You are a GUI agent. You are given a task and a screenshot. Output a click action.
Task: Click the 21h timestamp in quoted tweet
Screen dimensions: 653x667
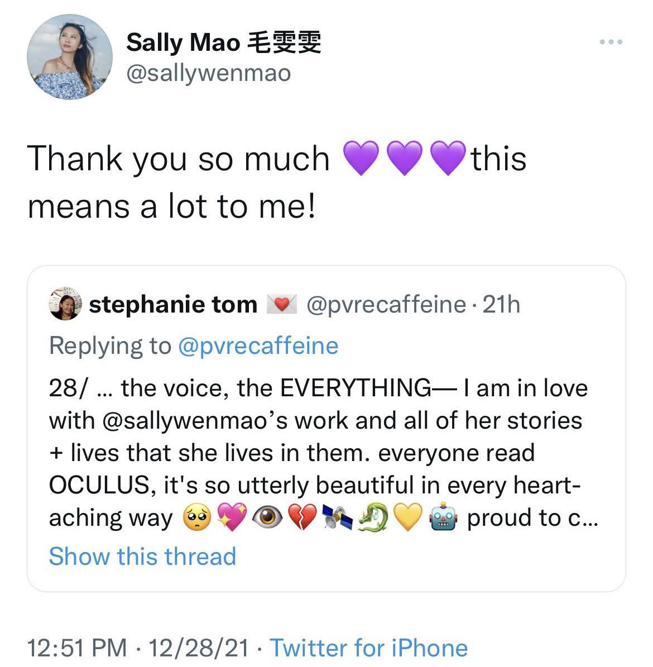coord(501,305)
